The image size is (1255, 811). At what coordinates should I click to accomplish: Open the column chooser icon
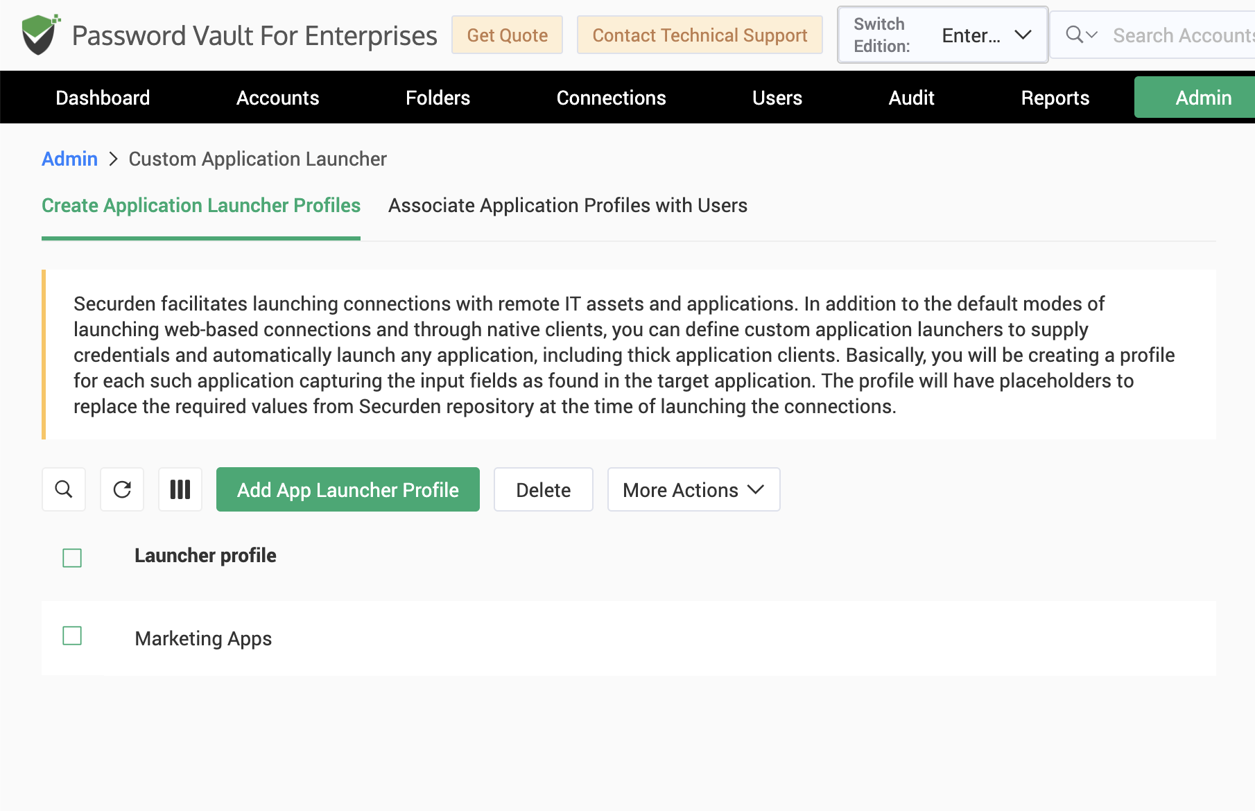tap(180, 489)
